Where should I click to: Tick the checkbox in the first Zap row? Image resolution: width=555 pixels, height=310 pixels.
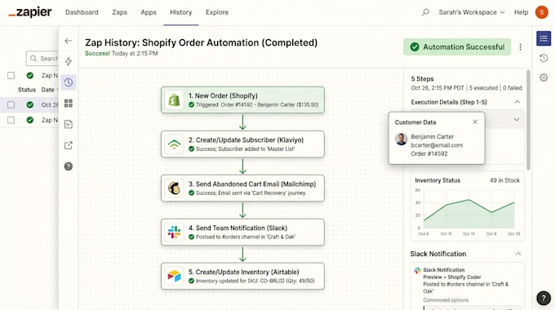[x=11, y=75]
